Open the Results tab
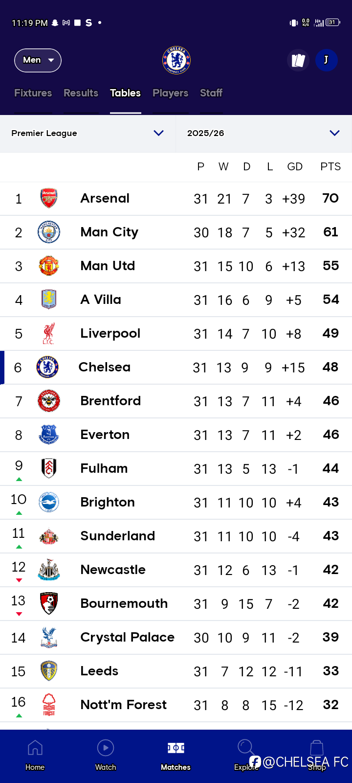The height and width of the screenshot is (783, 352). (81, 93)
